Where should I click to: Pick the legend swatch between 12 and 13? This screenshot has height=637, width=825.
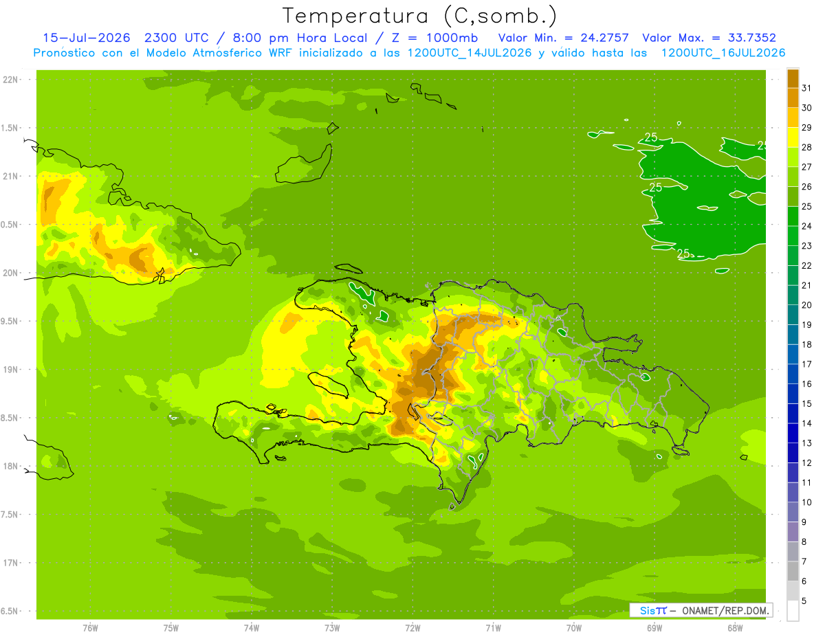tap(793, 453)
